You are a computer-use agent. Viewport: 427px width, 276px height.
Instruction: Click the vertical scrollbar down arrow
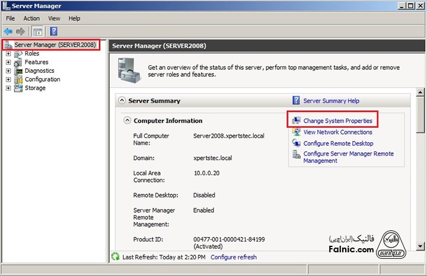coord(420,245)
